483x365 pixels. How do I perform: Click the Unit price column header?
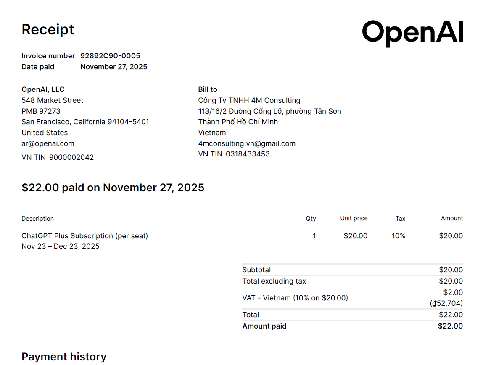[354, 218]
